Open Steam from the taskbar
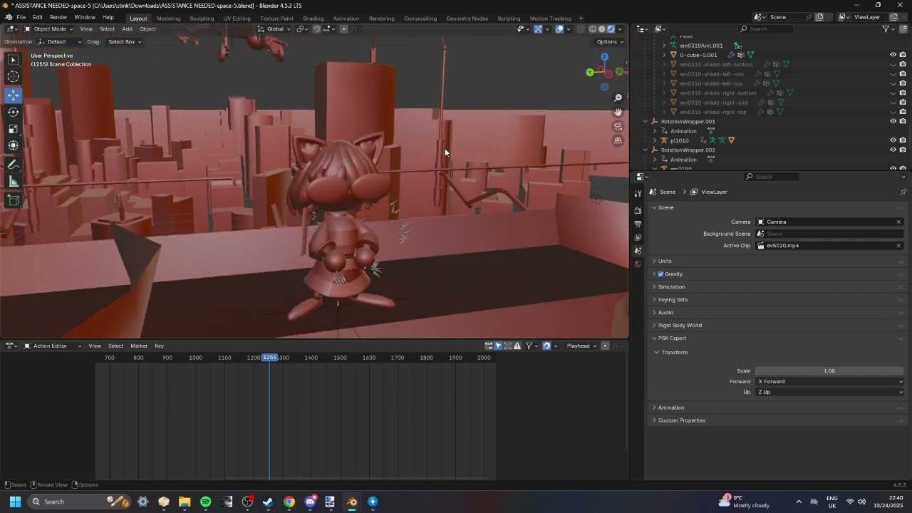The width and height of the screenshot is (912, 513). point(268,502)
